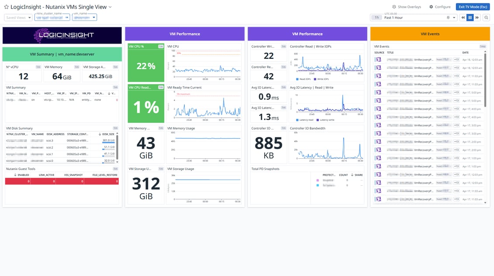Click the VM Ready Time Current chart

[x=204, y=106]
